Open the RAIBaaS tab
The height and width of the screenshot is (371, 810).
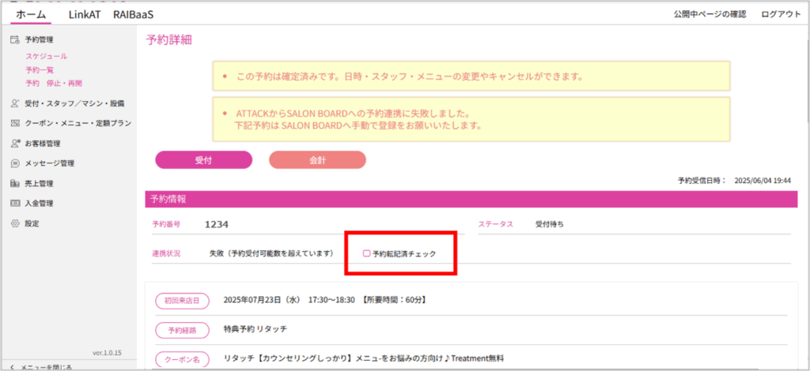(x=134, y=14)
